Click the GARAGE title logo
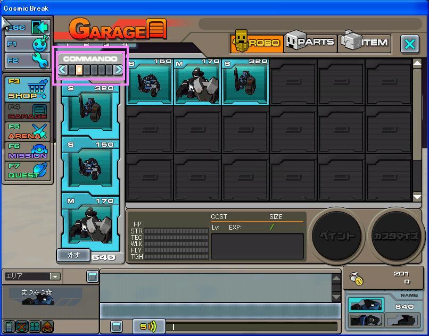 pyautogui.click(x=118, y=30)
